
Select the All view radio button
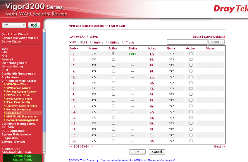pyautogui.click(x=81, y=42)
